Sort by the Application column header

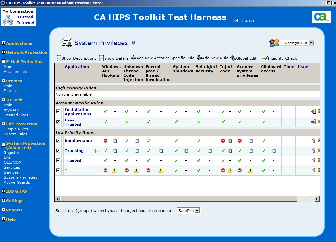pyautogui.click(x=77, y=67)
